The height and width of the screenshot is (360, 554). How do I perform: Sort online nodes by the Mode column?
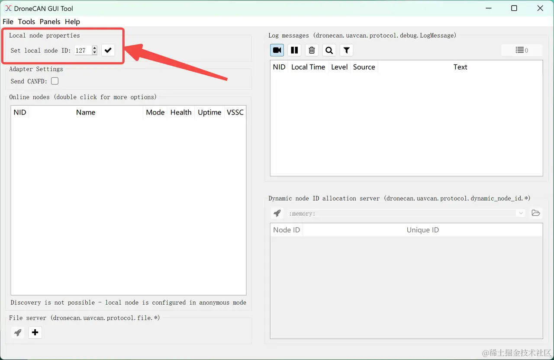155,112
